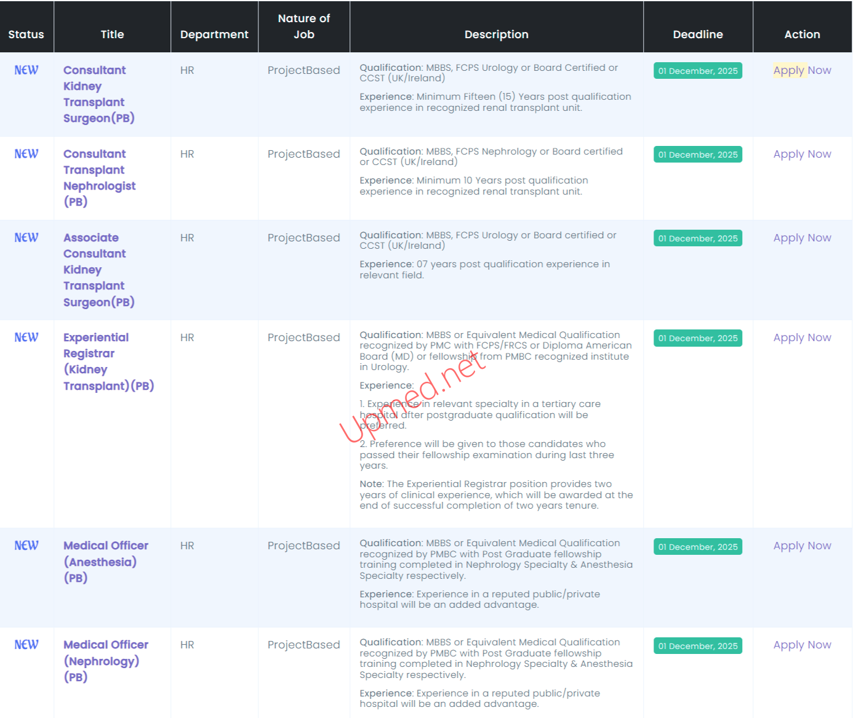The height and width of the screenshot is (718, 853).
Task: Apply Now for Experiential Registrar position
Action: [802, 337]
